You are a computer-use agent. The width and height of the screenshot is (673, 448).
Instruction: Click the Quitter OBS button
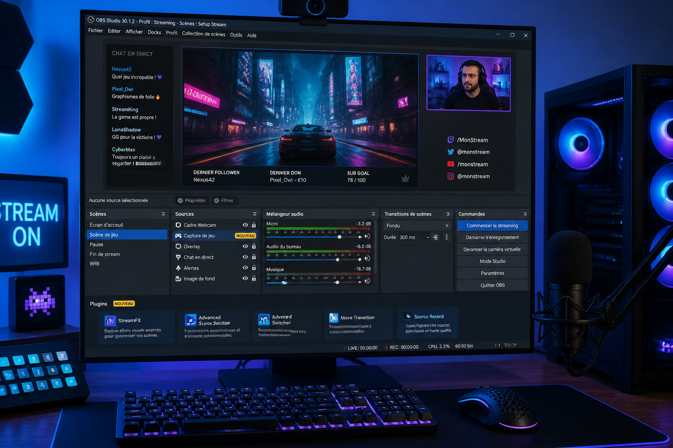click(x=492, y=285)
